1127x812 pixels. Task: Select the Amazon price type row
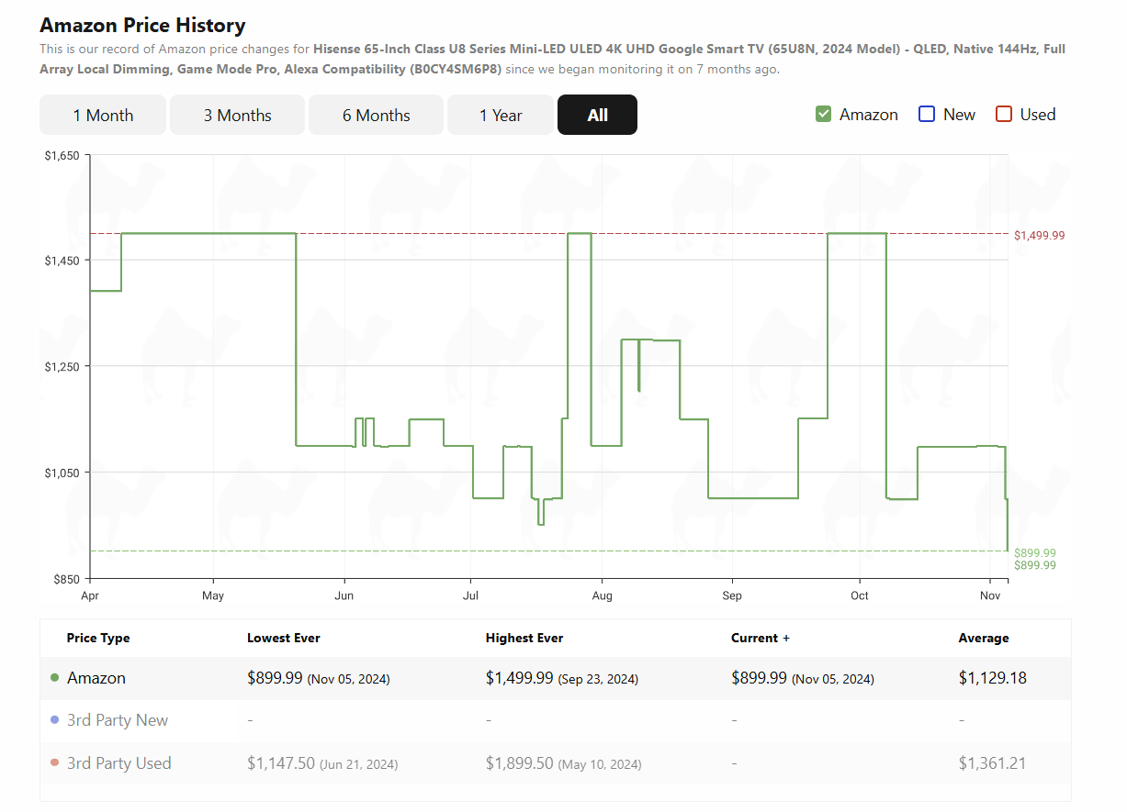[x=96, y=678]
